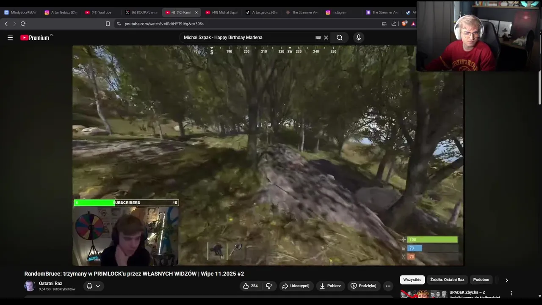542x305 pixels.
Task: Switch to first The Streamer Awards tab
Action: coord(302,12)
